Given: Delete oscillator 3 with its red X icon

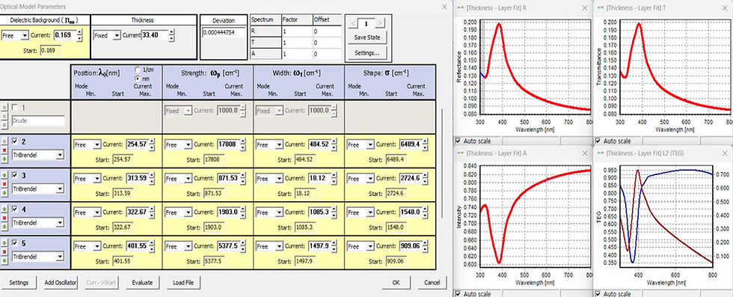Looking at the screenshot, I should 4,184.
